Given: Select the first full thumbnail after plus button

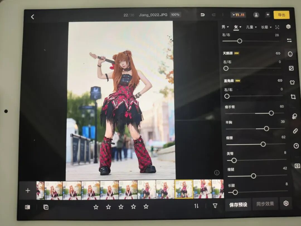Looking at the screenshot, I should point(53,191).
